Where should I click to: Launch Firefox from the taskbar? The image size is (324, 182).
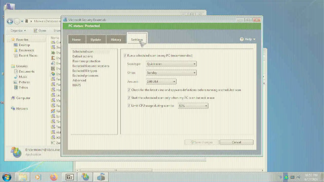(x=54, y=177)
